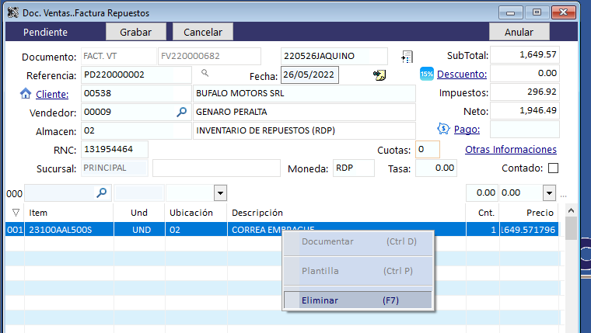This screenshot has width=591, height=333.
Task: Click the Ubicación column header
Action: (196, 213)
